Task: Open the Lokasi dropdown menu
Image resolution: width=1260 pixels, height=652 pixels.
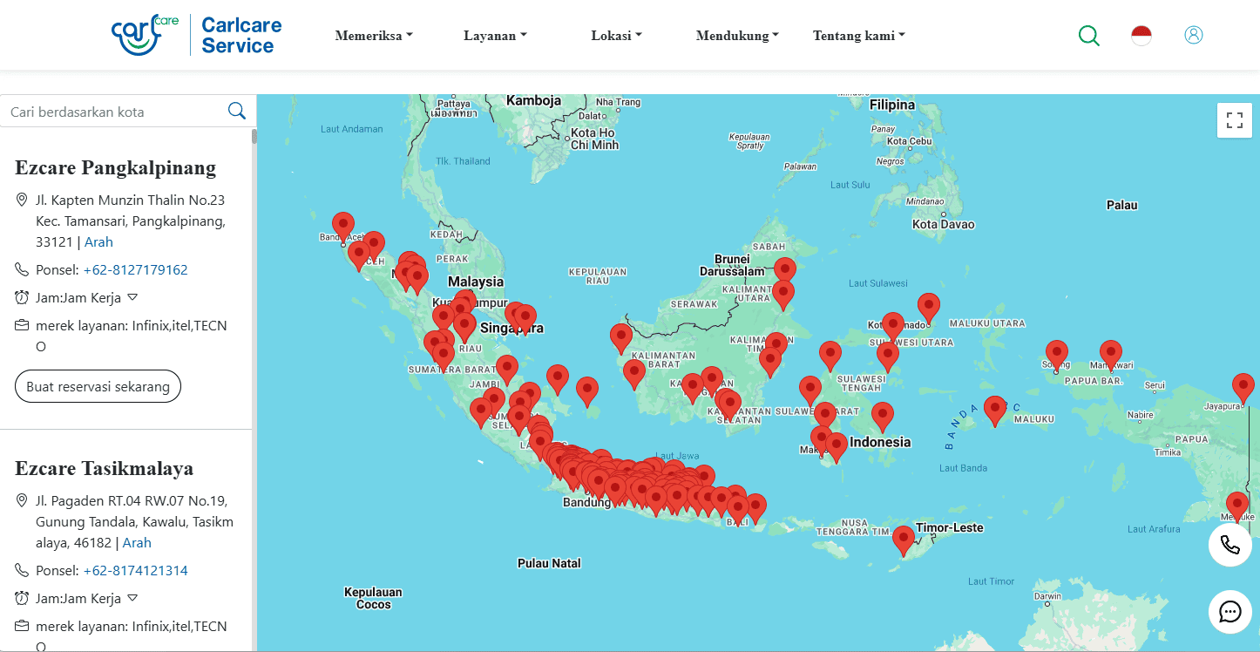Action: pyautogui.click(x=616, y=36)
